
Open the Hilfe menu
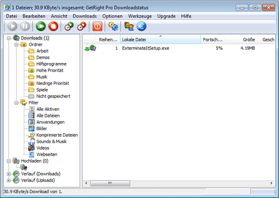pos(186,16)
